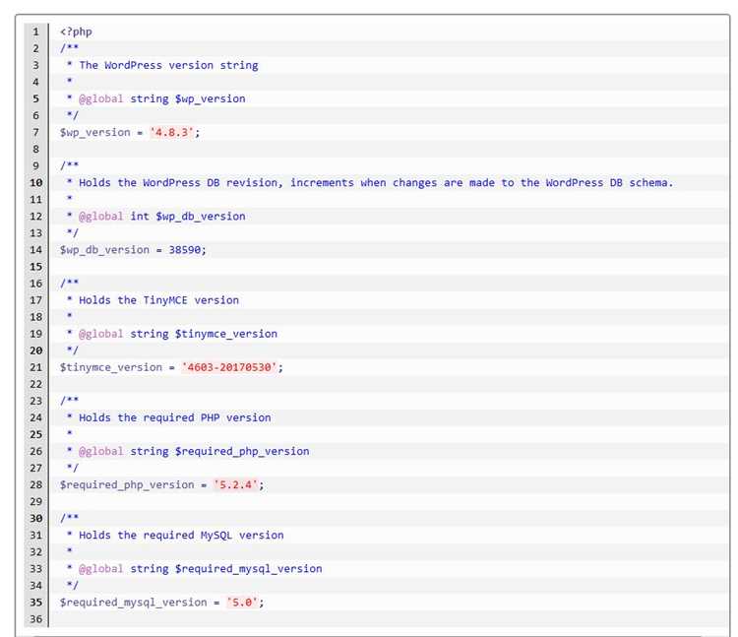
Task: Click line number 1 in the gutter
Action: pyautogui.click(x=35, y=32)
